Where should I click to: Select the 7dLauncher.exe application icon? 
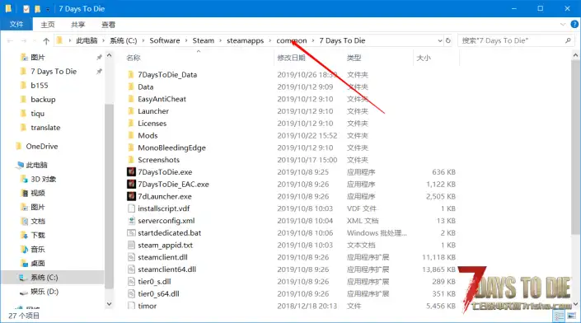[131, 197]
